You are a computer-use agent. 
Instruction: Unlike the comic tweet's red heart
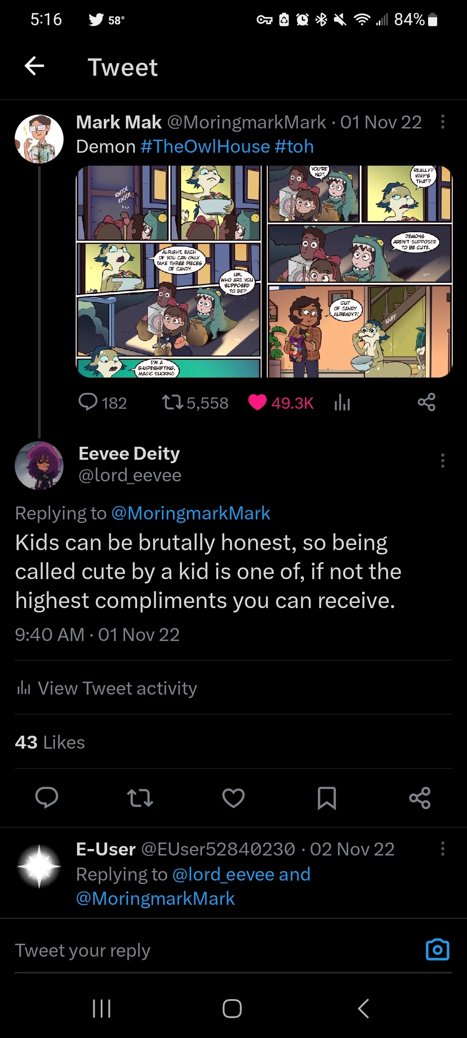pyautogui.click(x=258, y=403)
